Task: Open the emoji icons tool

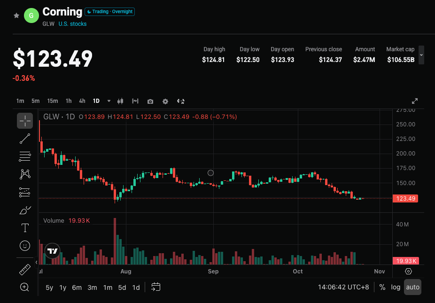Action: point(25,246)
